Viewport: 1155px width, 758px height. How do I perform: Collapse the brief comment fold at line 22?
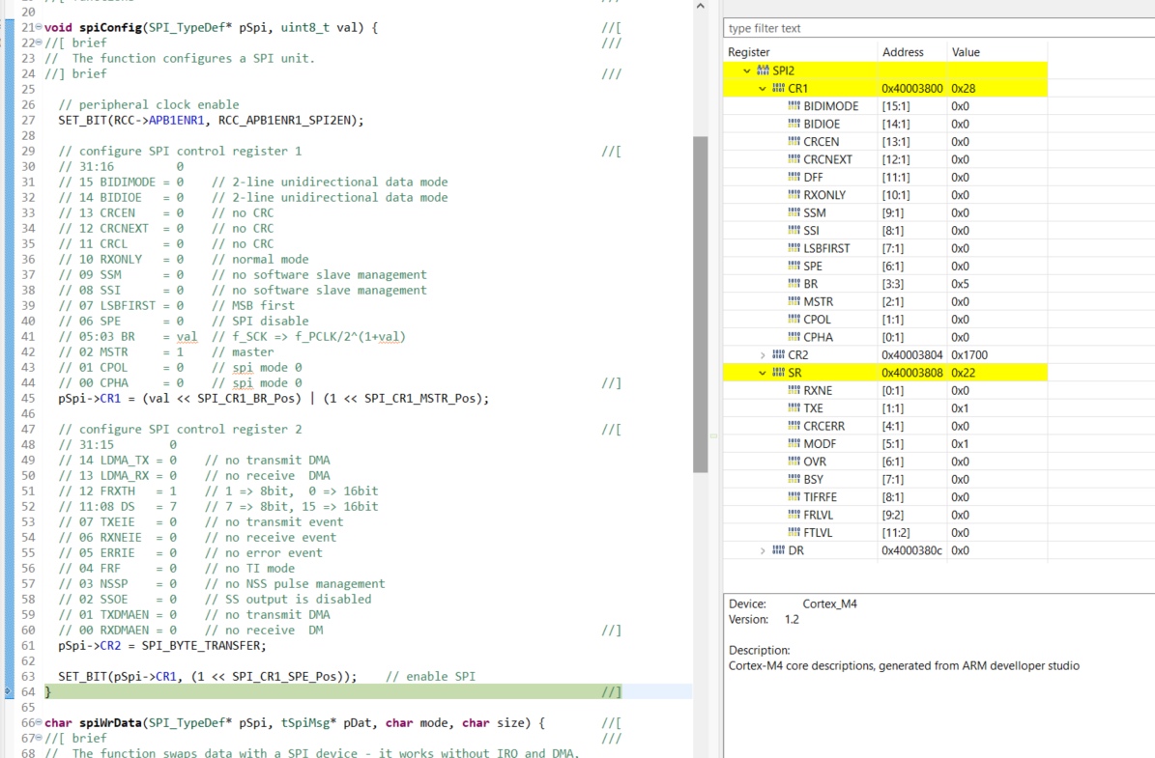[x=39, y=42]
